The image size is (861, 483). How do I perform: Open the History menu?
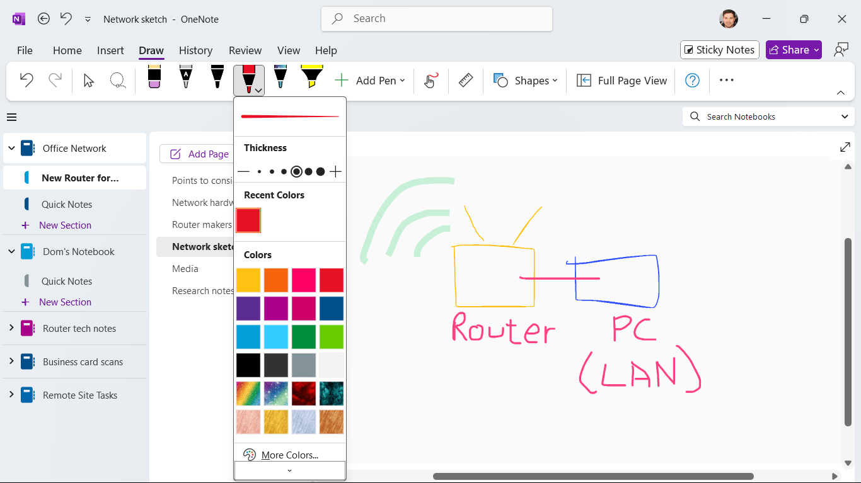point(195,50)
